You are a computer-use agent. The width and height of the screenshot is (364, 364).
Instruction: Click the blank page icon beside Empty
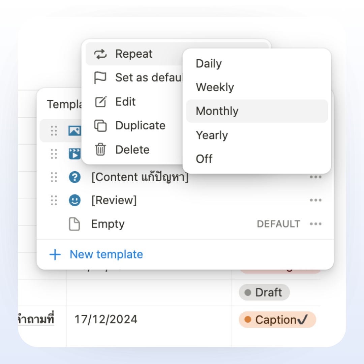point(74,224)
